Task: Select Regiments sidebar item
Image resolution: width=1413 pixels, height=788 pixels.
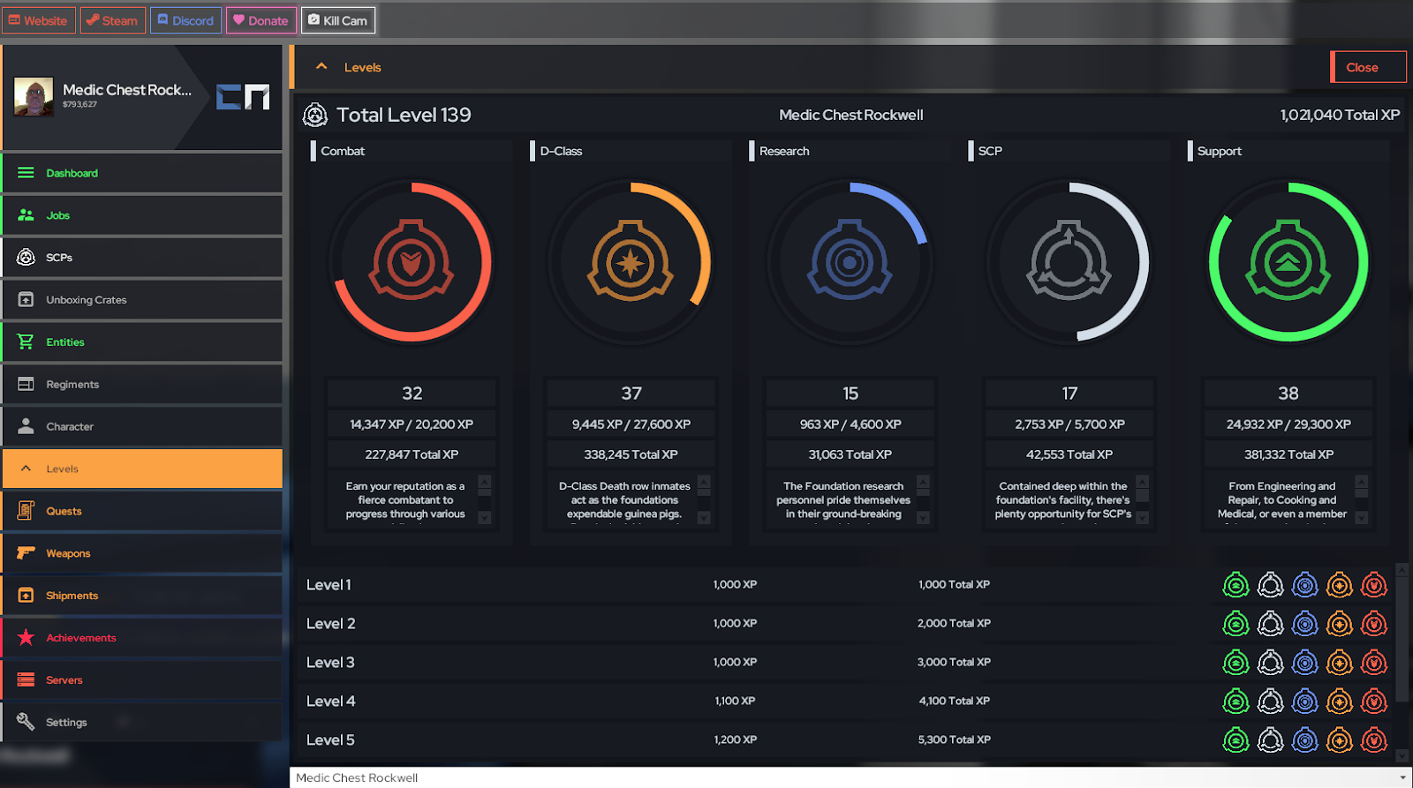Action: (x=142, y=385)
